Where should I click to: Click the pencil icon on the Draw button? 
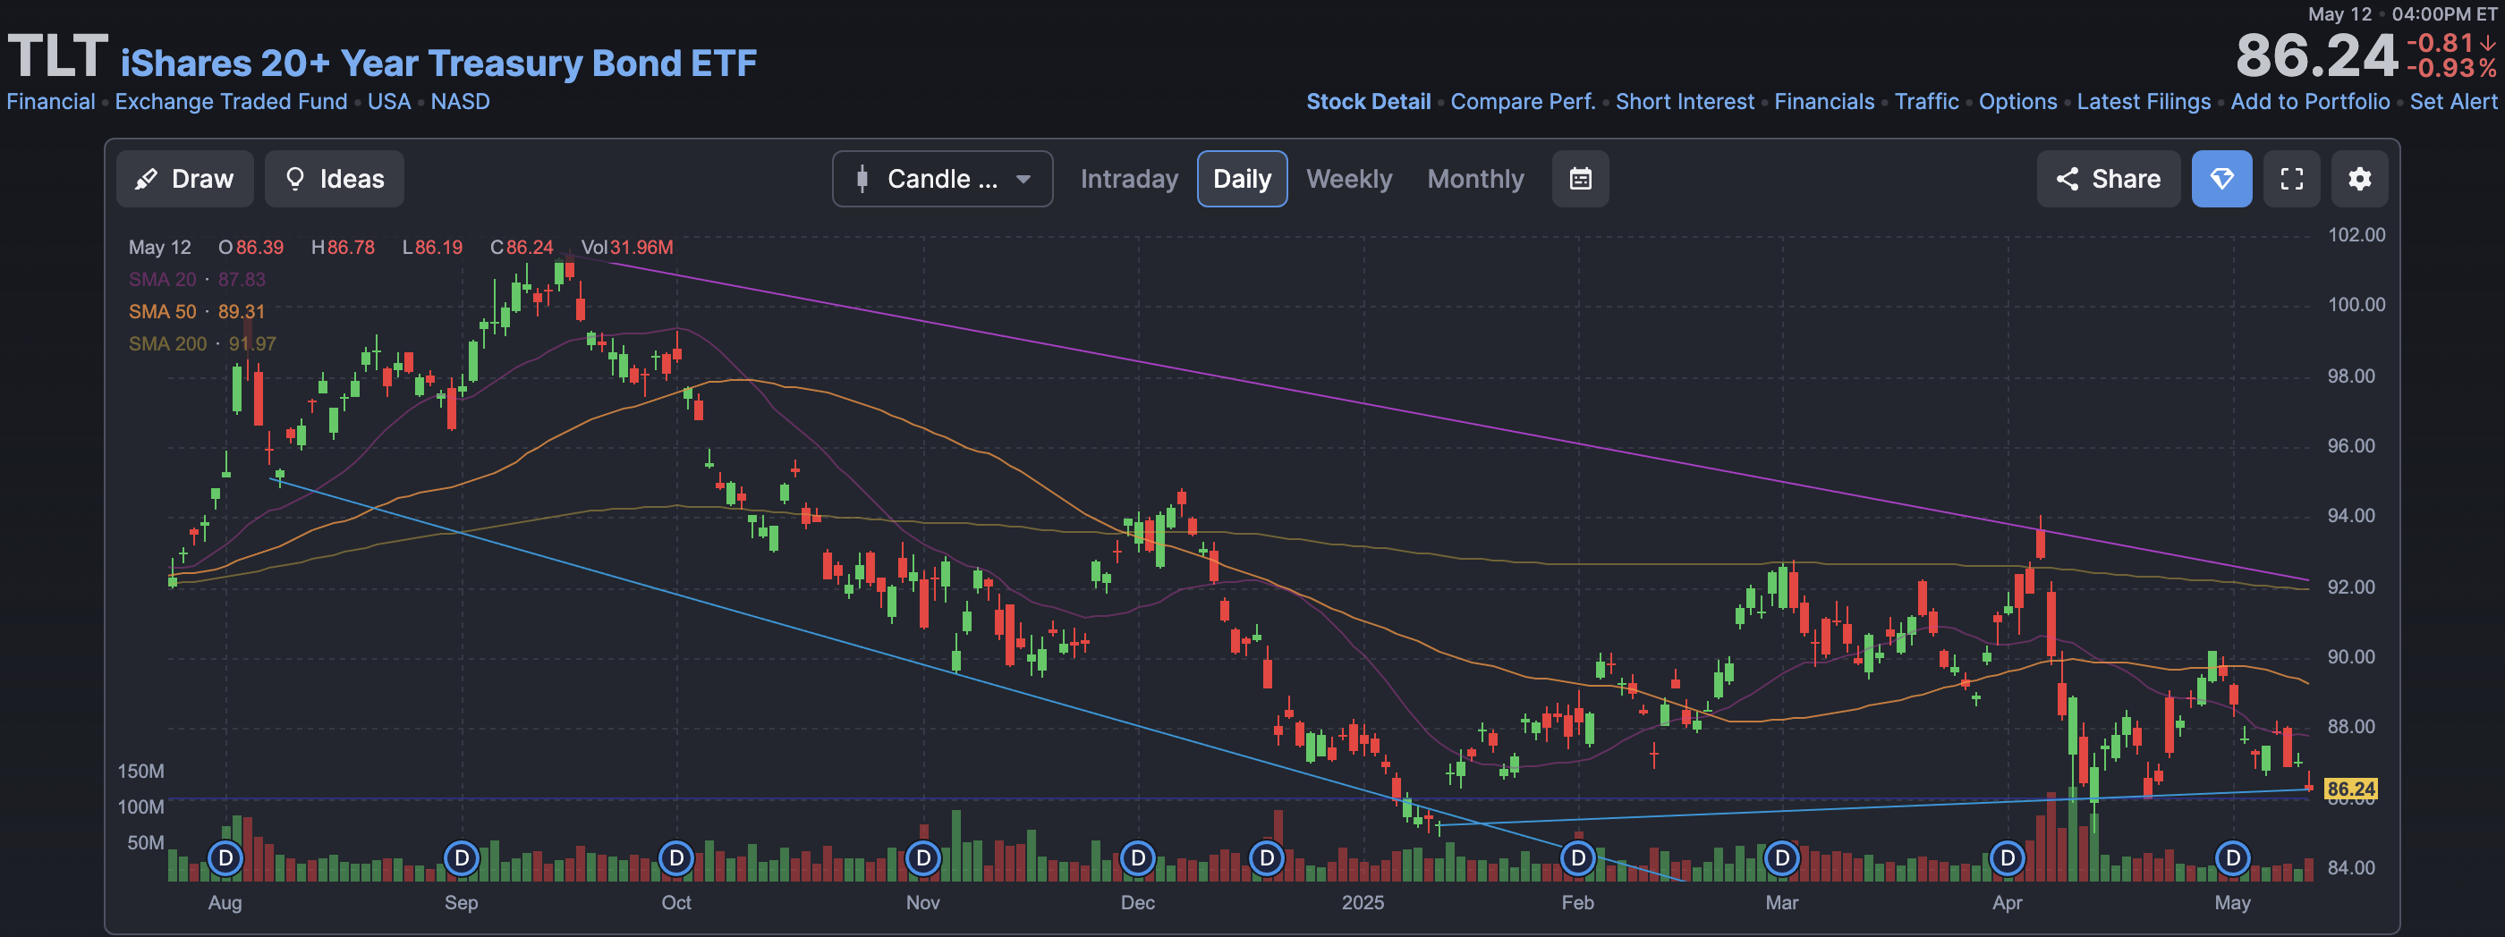(146, 179)
